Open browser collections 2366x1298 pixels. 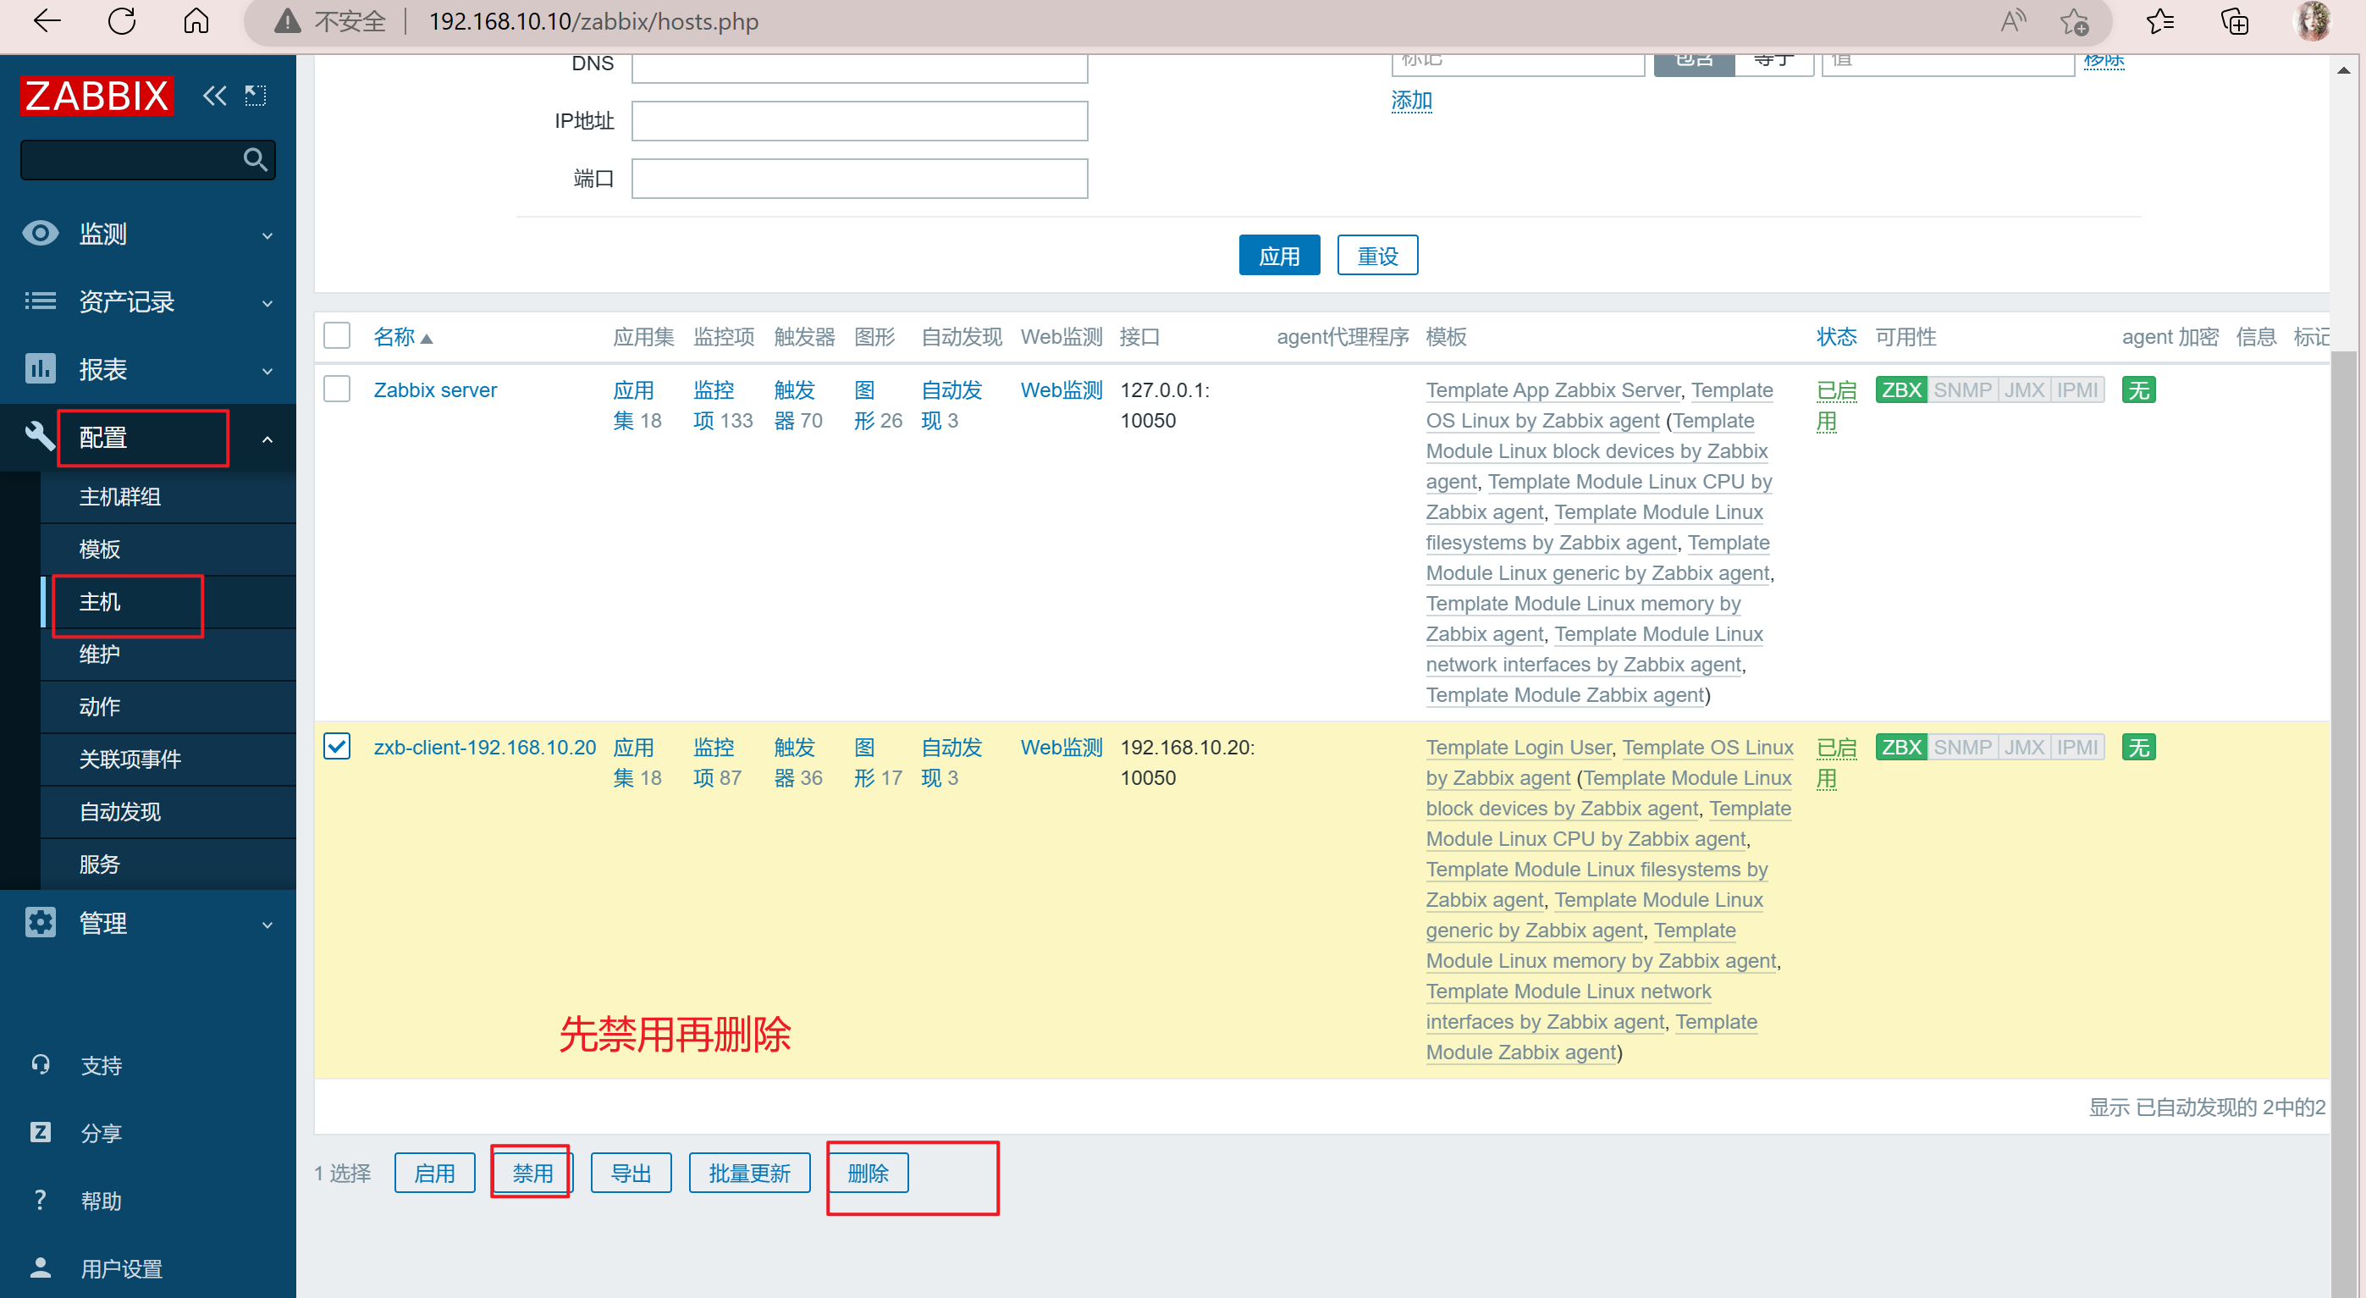click(2234, 21)
